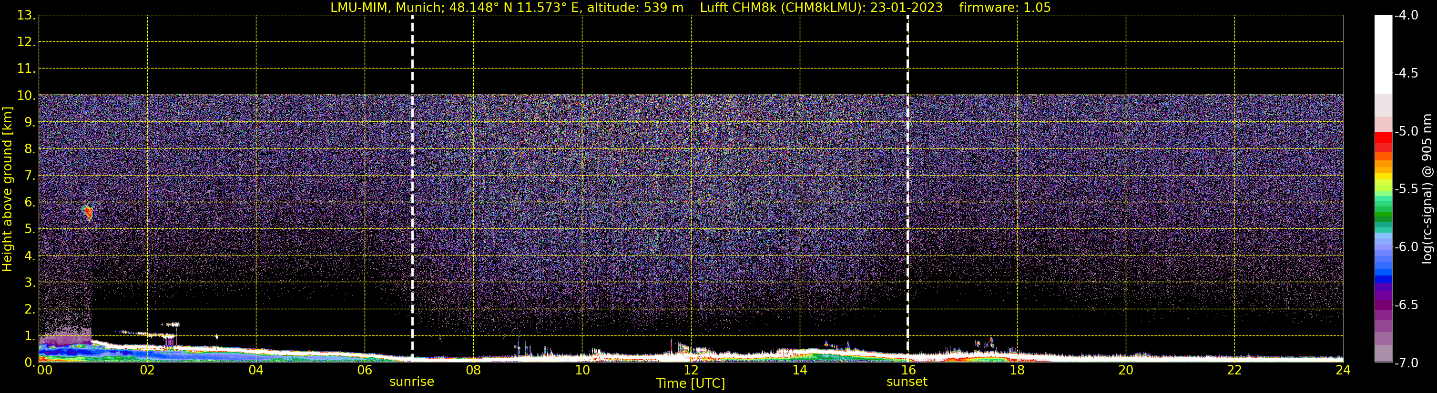Click the '-6.5' colorbar tick label
The width and height of the screenshot is (1437, 393).
[x=1406, y=305]
